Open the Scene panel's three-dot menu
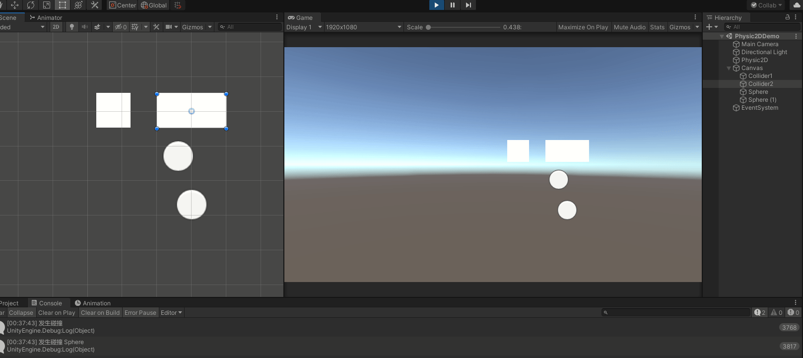The height and width of the screenshot is (358, 803). click(277, 17)
